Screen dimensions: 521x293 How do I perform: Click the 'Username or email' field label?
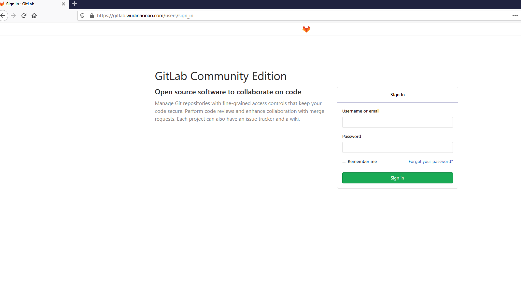(x=360, y=111)
